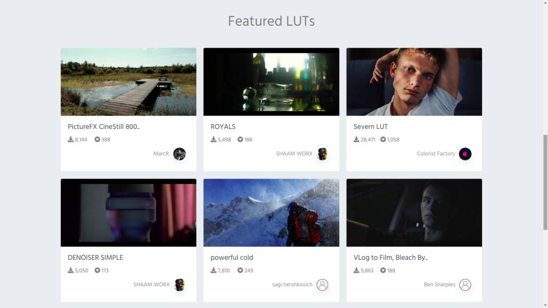Open the PictureFX CineStill 800 thumbnail
Viewport: 548px width, 308px height.
[128, 82]
